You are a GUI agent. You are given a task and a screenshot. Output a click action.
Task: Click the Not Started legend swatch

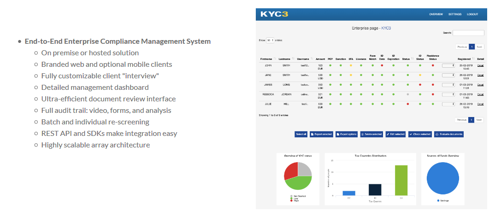[x=291, y=196]
